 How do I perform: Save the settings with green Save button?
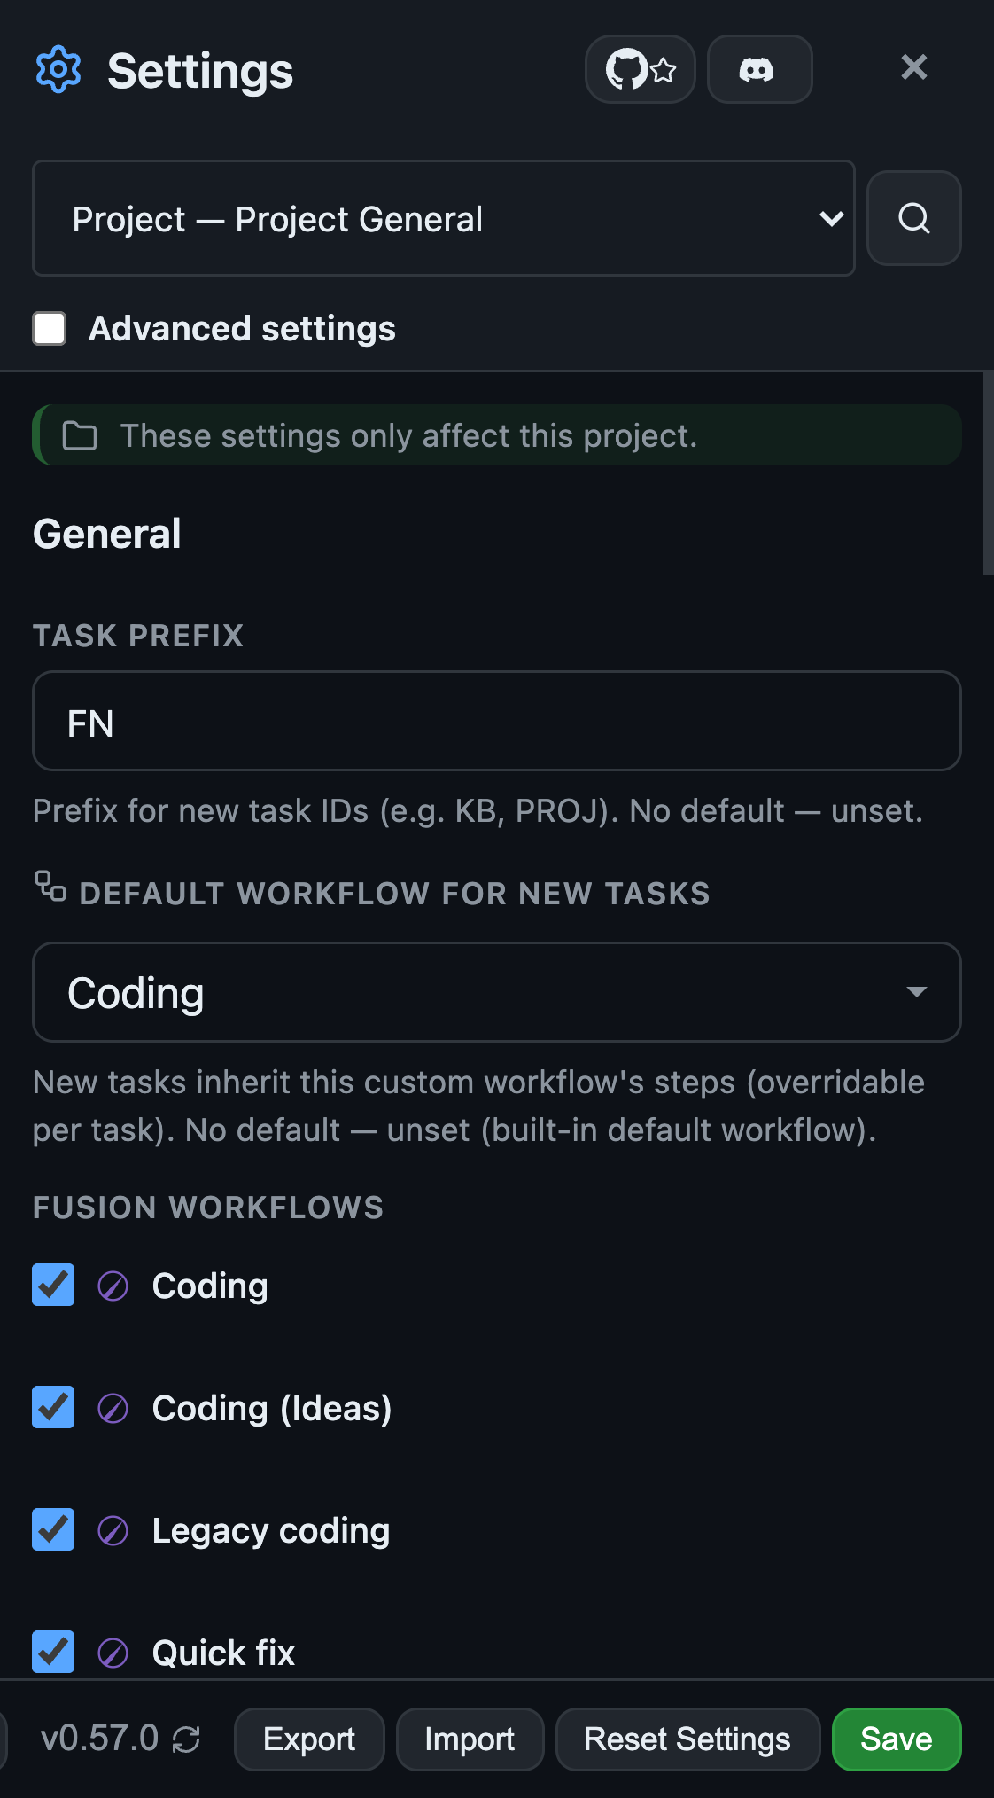[x=897, y=1739]
